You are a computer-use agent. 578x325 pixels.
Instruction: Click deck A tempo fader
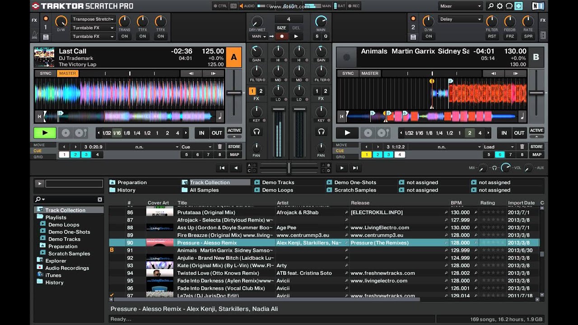234,93
